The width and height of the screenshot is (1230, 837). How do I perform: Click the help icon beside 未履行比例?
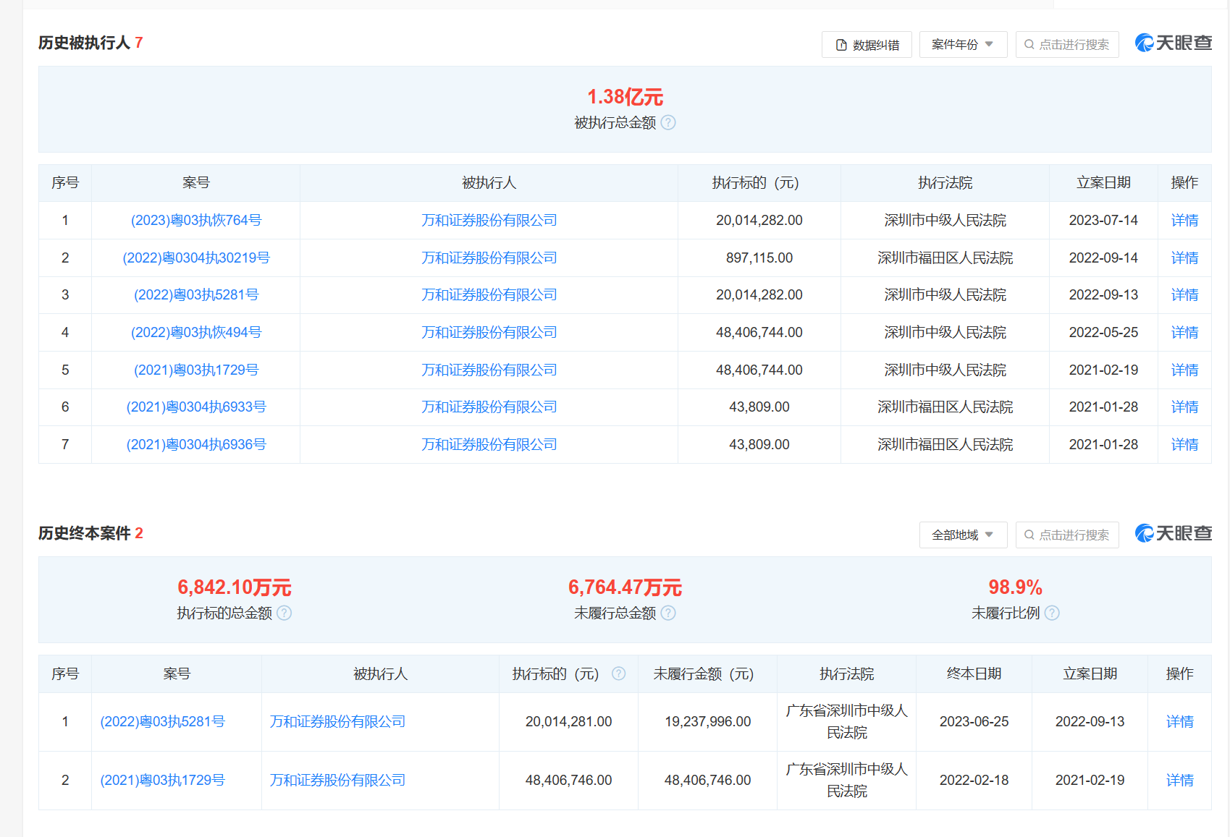1052,613
